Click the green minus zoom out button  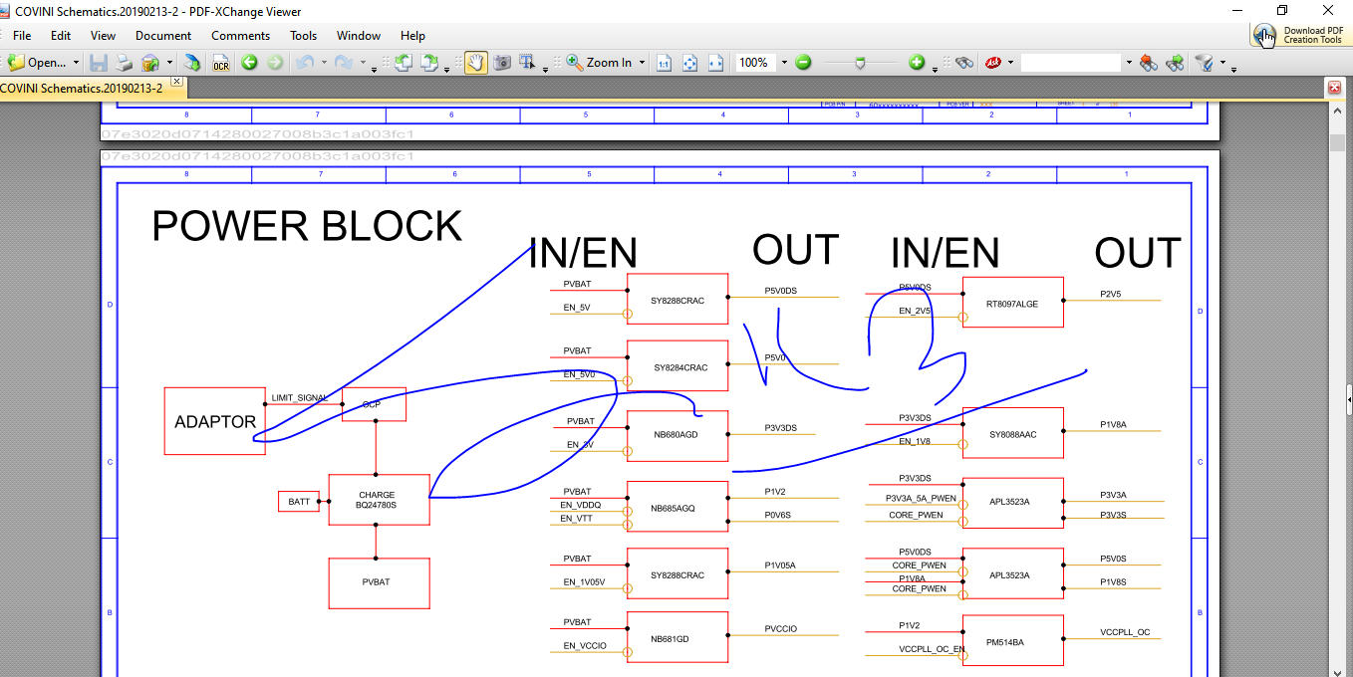pyautogui.click(x=803, y=63)
